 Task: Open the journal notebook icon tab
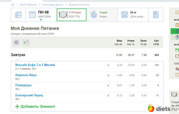coord(156,14)
